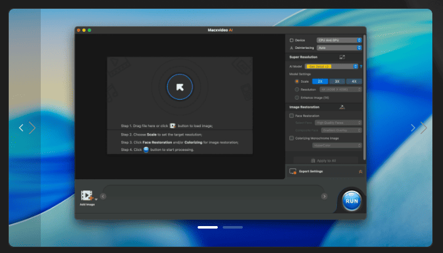Start processing with the blue RUN button
Screen dimensions: 443x253
[351, 201]
